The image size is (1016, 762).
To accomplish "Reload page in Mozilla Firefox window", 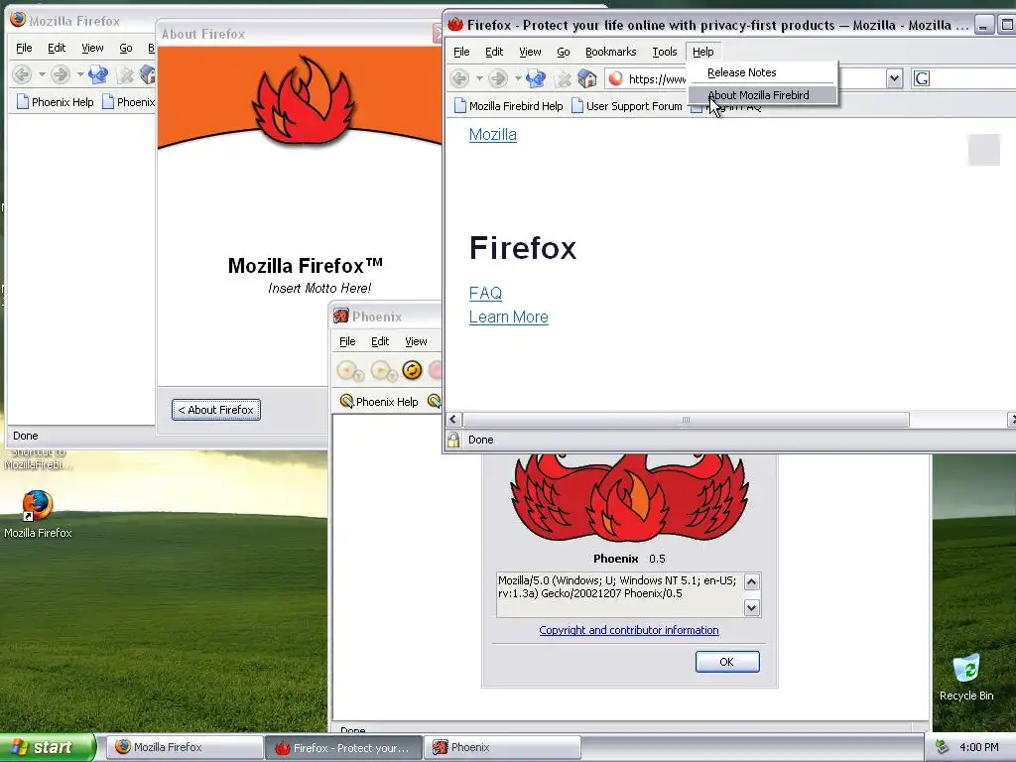I will 98,74.
